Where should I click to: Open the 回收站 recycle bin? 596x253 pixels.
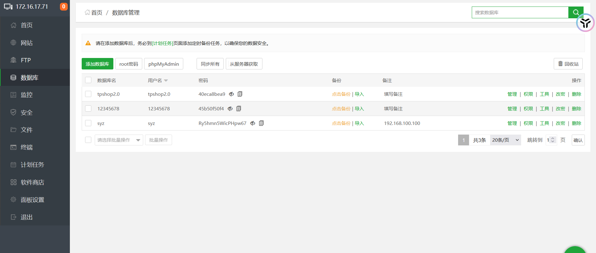(568, 64)
